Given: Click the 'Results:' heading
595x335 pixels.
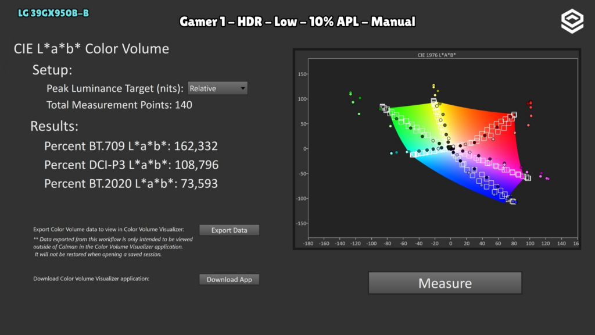Looking at the screenshot, I should (54, 126).
